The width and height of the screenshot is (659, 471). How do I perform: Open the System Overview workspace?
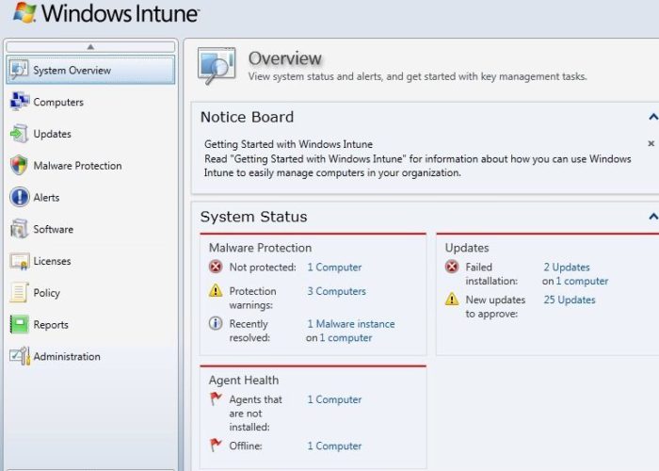click(90, 70)
